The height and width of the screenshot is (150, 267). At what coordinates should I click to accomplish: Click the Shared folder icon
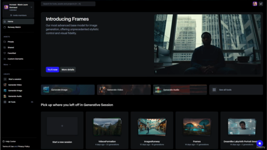tap(5, 47)
